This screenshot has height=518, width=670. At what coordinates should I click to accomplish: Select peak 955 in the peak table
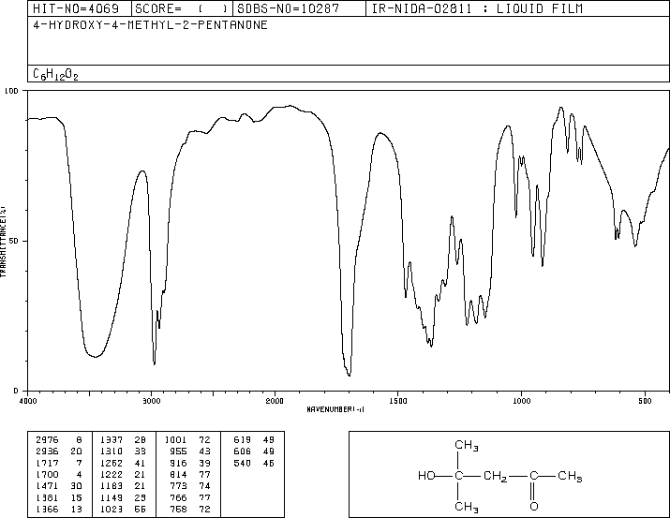click(x=178, y=451)
